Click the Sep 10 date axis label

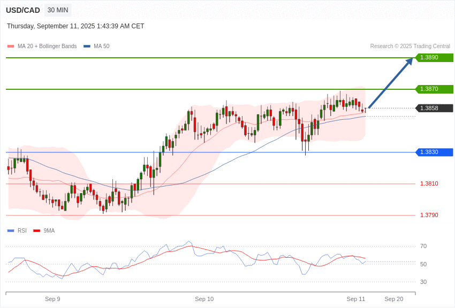[x=204, y=299]
